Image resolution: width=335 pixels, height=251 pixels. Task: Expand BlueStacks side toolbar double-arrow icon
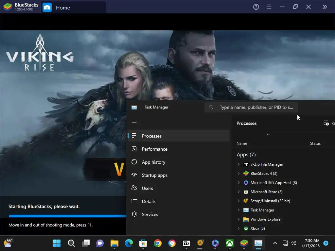tap(325, 7)
